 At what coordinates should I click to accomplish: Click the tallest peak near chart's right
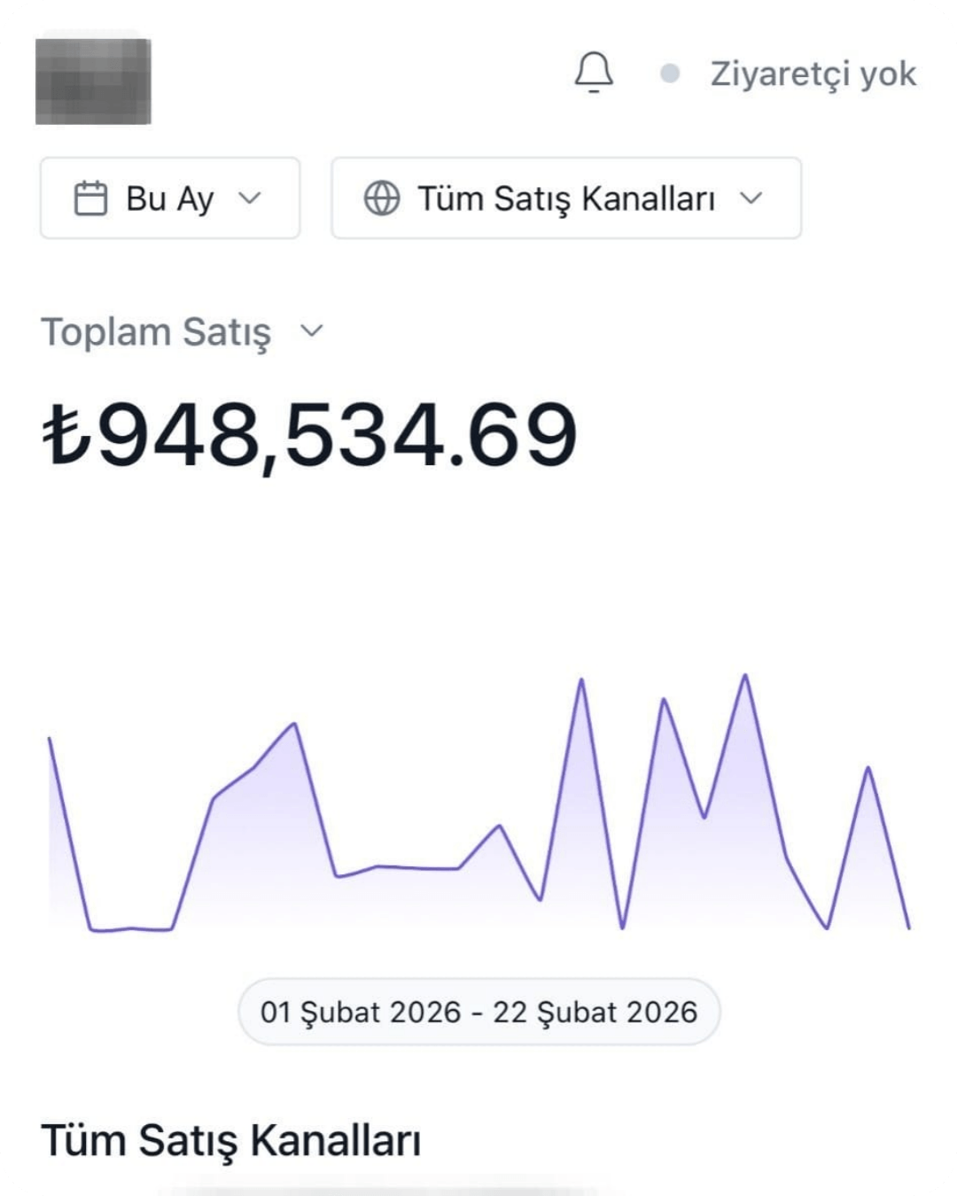pyautogui.click(x=745, y=676)
